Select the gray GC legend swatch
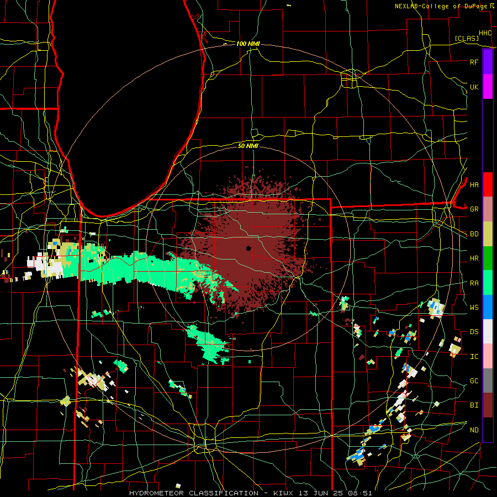The width and height of the screenshot is (497, 497). (488, 380)
